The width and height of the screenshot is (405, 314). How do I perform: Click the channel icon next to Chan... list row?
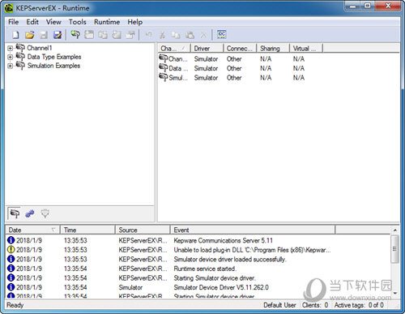point(164,58)
